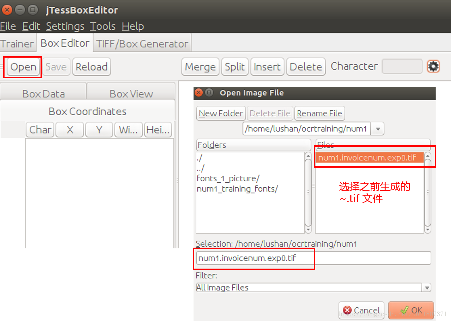451x321 pixels.
Task: Open the settings gear icon beside Character
Action: click(x=433, y=66)
